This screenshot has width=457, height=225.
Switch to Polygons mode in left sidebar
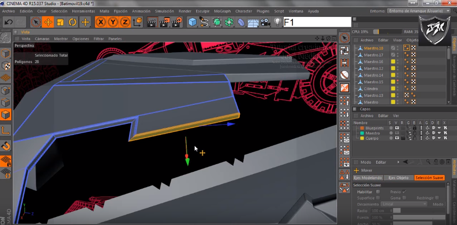(6, 115)
